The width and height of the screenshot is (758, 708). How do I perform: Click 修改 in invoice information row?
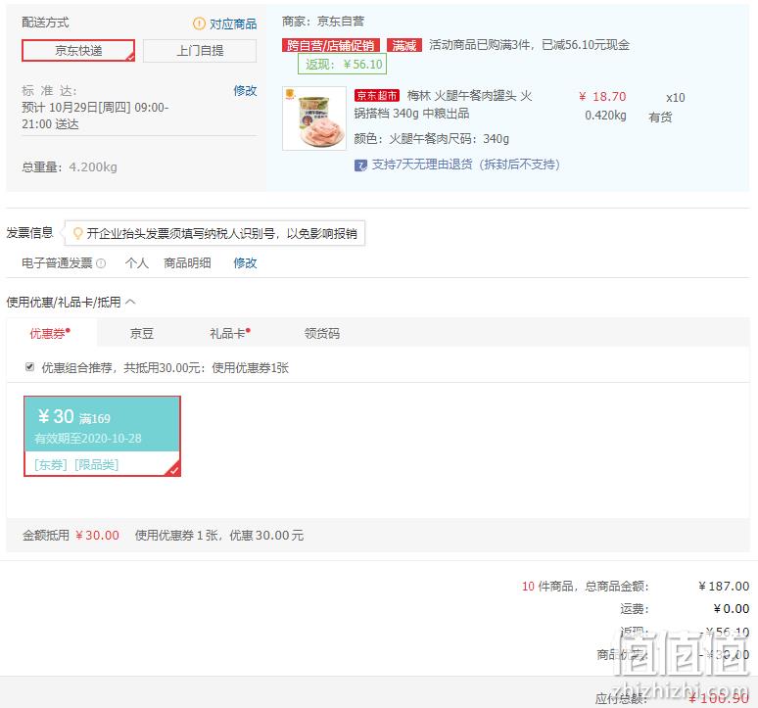point(245,262)
